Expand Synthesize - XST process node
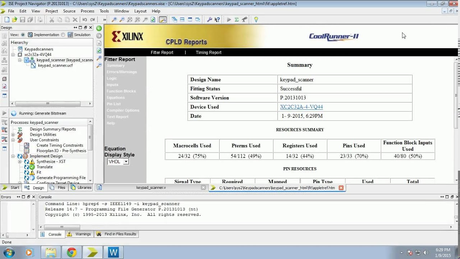 20,162
